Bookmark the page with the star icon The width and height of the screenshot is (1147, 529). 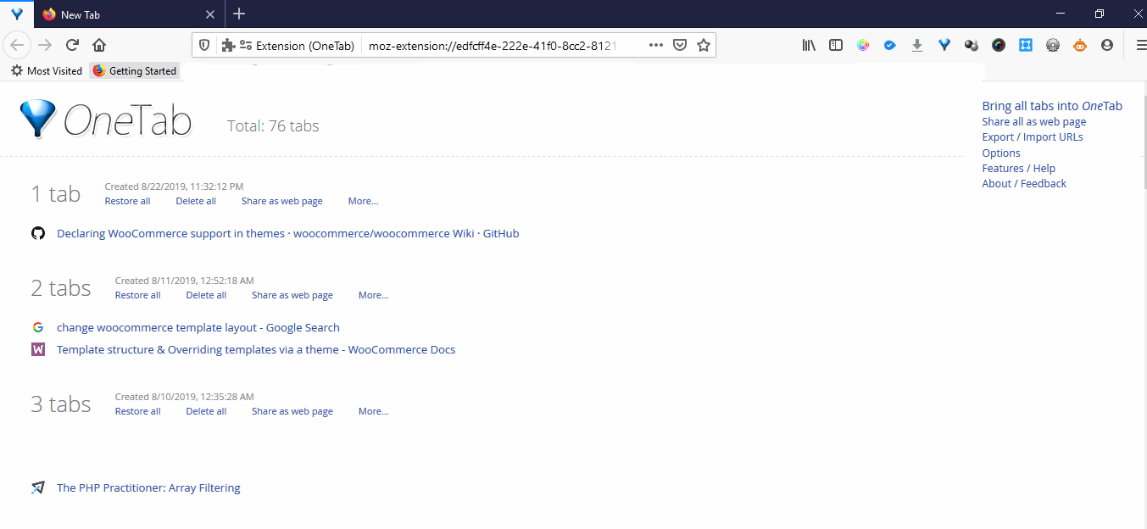coord(704,44)
